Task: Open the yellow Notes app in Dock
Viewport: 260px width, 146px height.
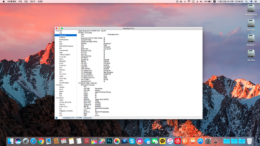Action: click(71, 141)
